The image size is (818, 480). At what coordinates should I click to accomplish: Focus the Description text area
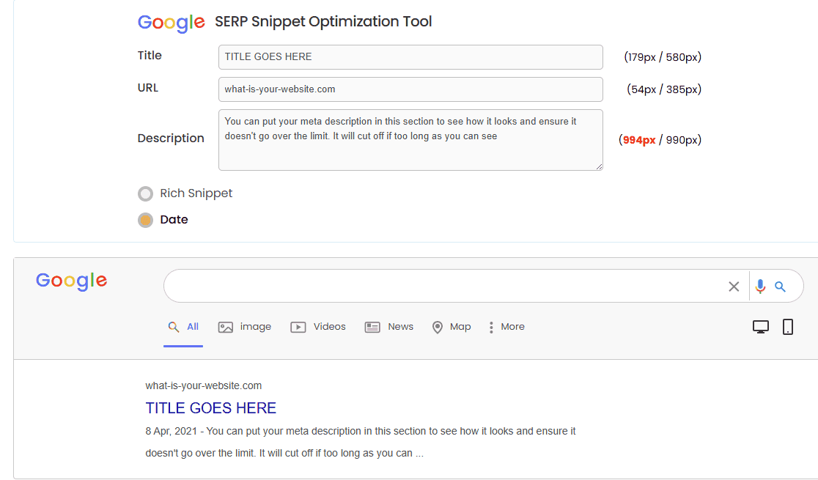tap(410, 140)
